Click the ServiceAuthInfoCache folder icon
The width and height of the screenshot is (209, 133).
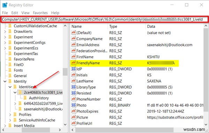(15, 120)
